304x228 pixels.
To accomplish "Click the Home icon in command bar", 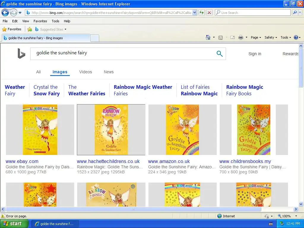I will click(x=208, y=37).
